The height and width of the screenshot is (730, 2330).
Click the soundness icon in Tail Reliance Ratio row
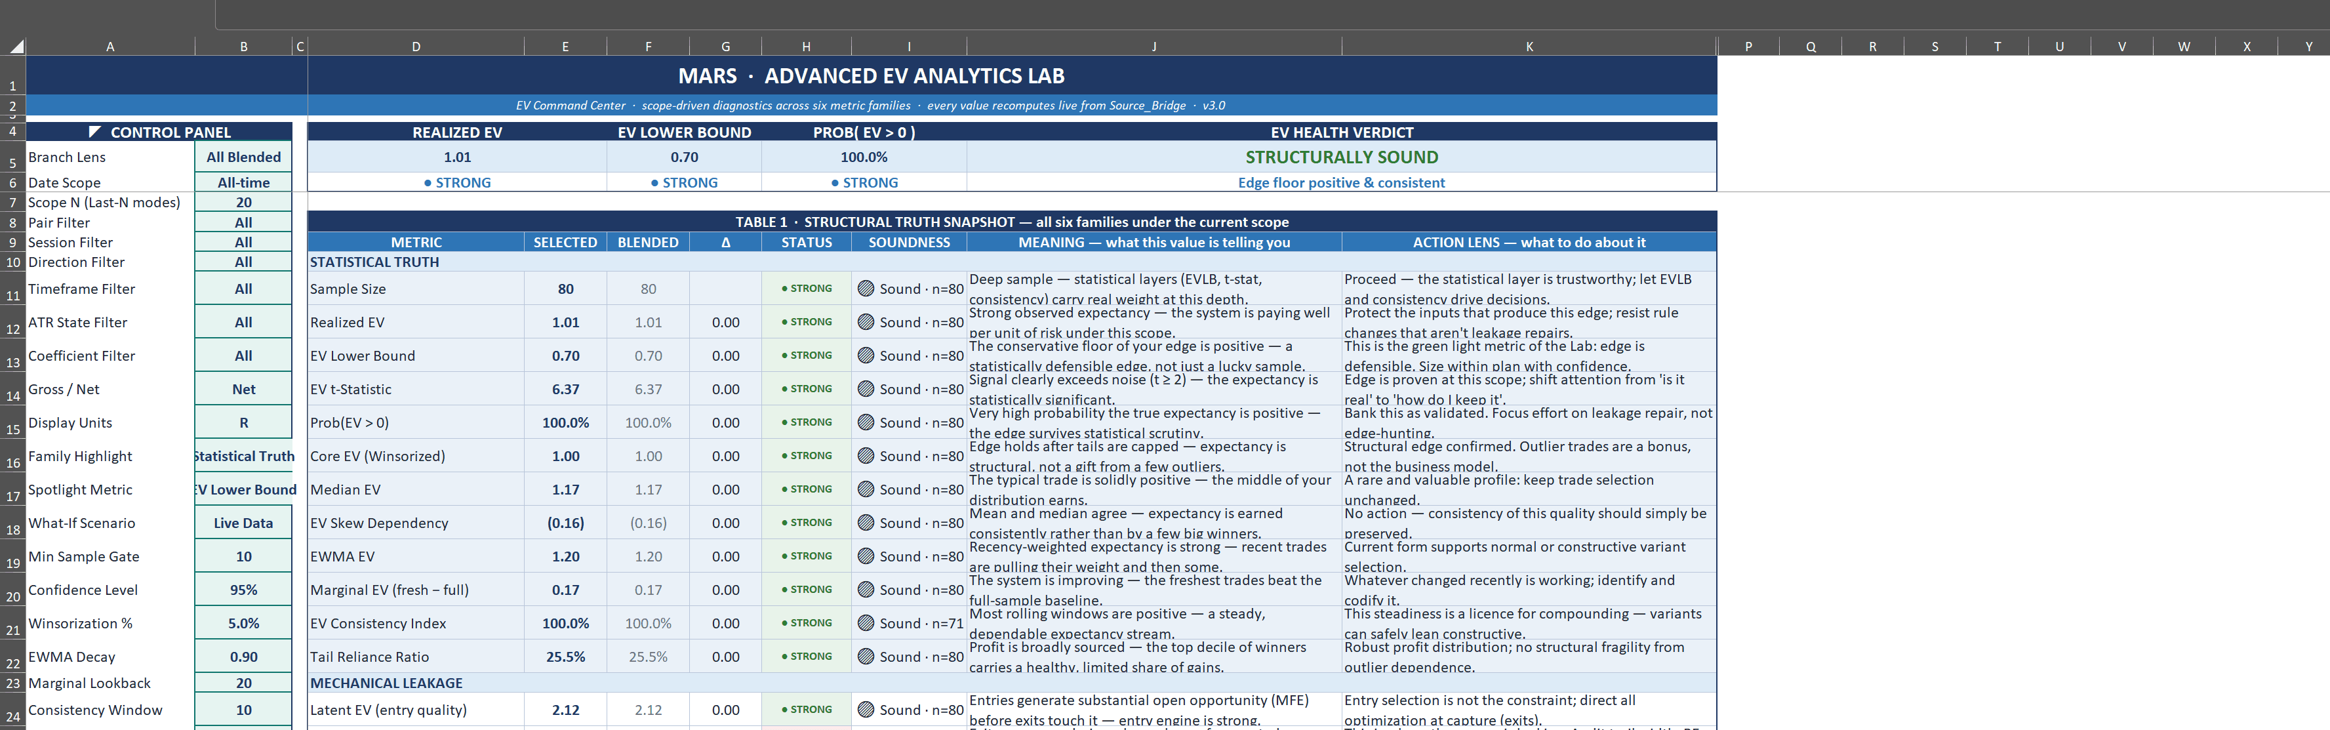[866, 657]
